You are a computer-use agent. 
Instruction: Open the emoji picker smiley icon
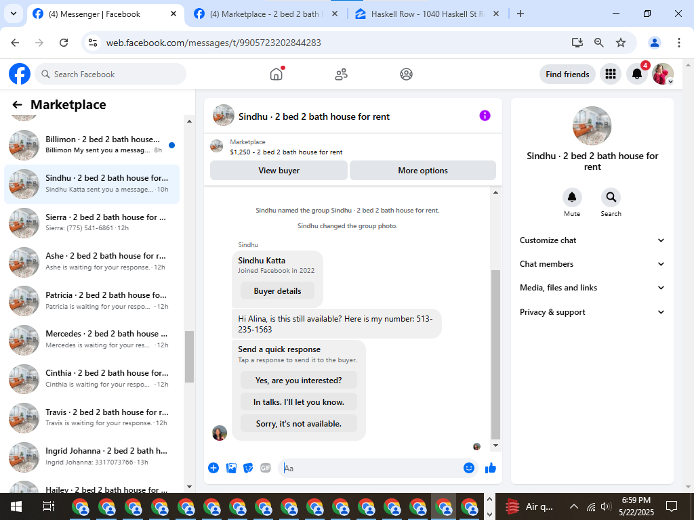[x=469, y=468]
